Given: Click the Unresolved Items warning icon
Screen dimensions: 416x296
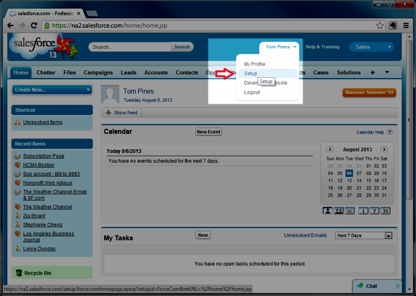Looking at the screenshot, I should click(x=18, y=122).
